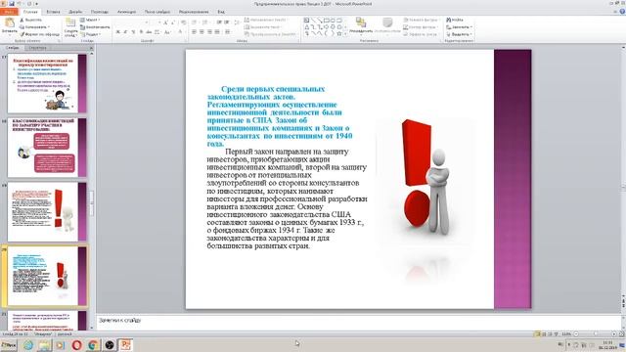Expand the shapes gallery More arrow
This screenshot has width=626, height=352.
point(345,34)
